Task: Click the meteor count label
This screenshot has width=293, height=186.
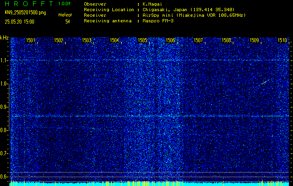Action: click(x=65, y=15)
